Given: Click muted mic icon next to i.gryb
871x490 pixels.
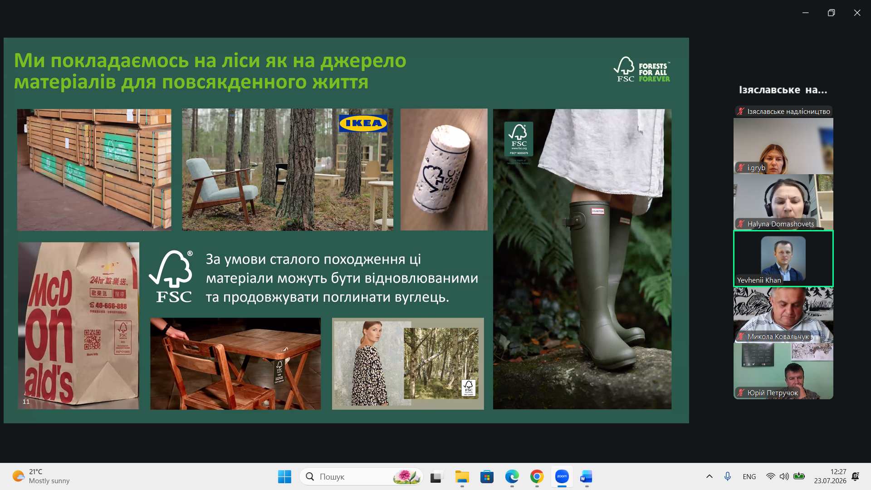Looking at the screenshot, I should [741, 168].
